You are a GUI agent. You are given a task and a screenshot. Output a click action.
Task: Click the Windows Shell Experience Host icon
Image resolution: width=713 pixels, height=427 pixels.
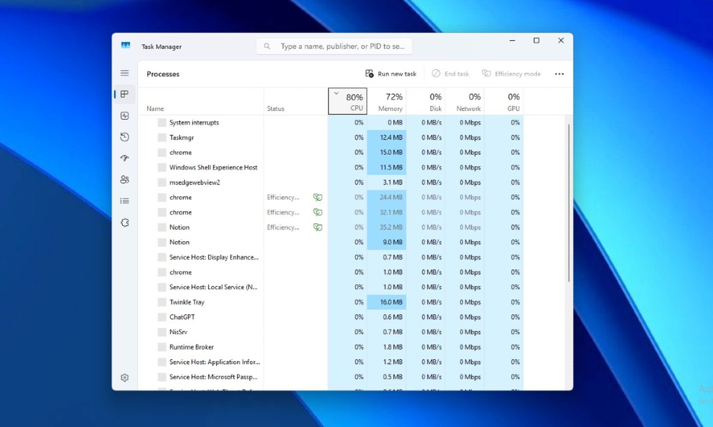[162, 167]
